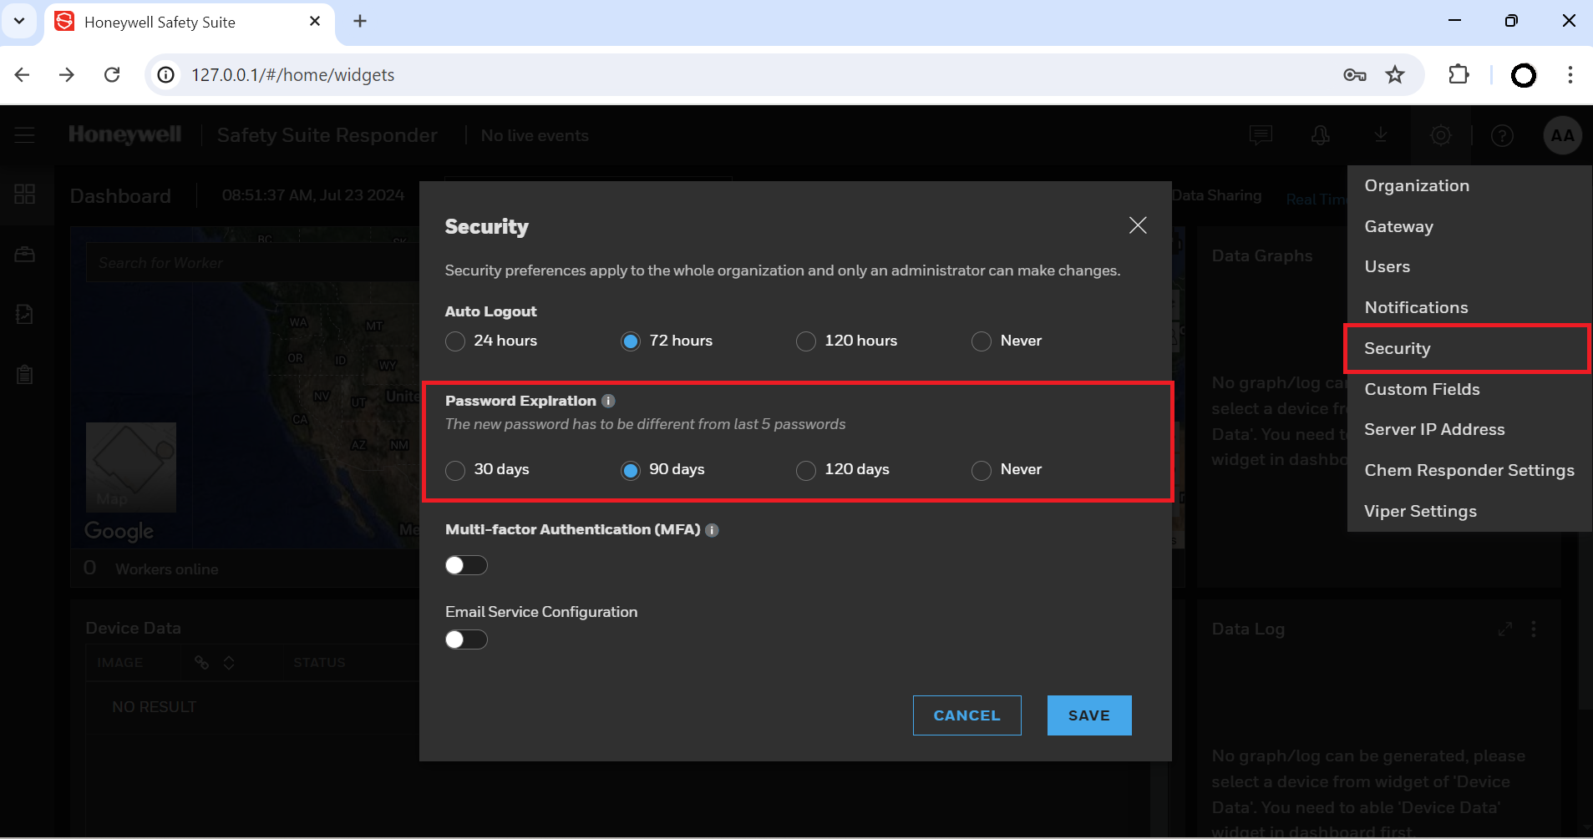This screenshot has width=1593, height=839.
Task: Click the CANCEL button
Action: 966,715
